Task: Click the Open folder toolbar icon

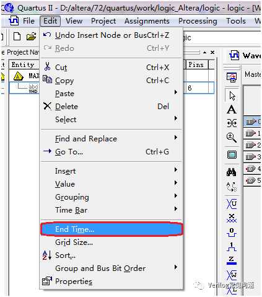Action: point(31,37)
